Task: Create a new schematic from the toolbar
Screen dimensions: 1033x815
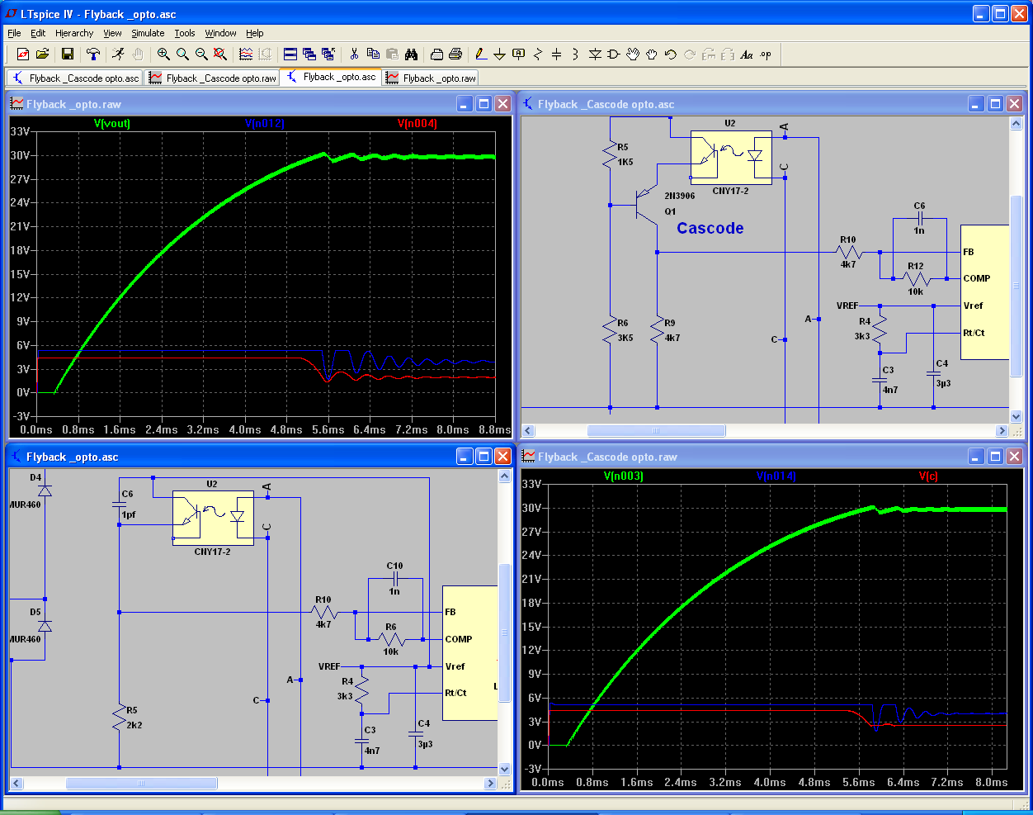Action: point(23,54)
